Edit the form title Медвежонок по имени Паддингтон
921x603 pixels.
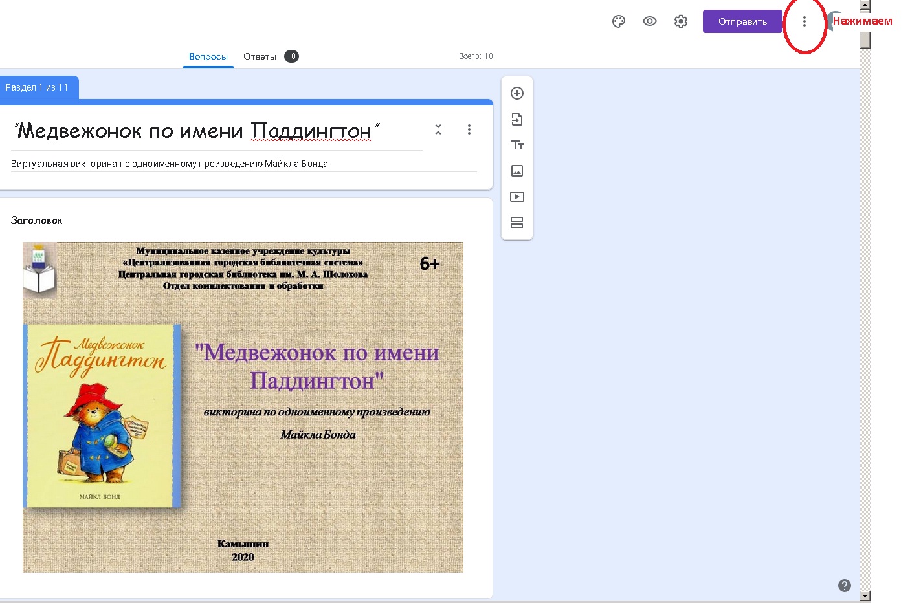tap(197, 131)
